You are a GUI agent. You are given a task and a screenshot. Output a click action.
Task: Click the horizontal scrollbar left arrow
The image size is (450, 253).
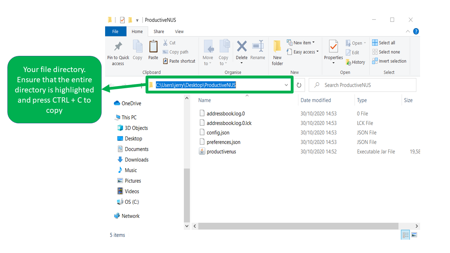coord(194,226)
